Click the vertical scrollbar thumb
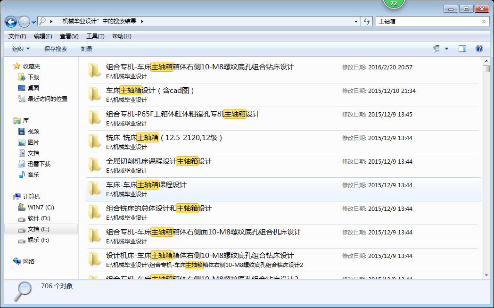The width and height of the screenshot is (494, 308). point(486,68)
